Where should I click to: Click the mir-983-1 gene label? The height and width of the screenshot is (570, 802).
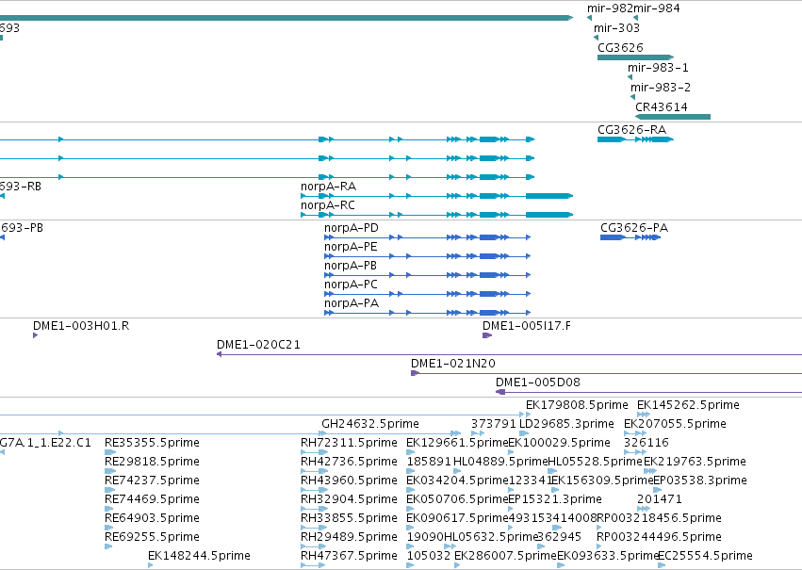pos(658,68)
